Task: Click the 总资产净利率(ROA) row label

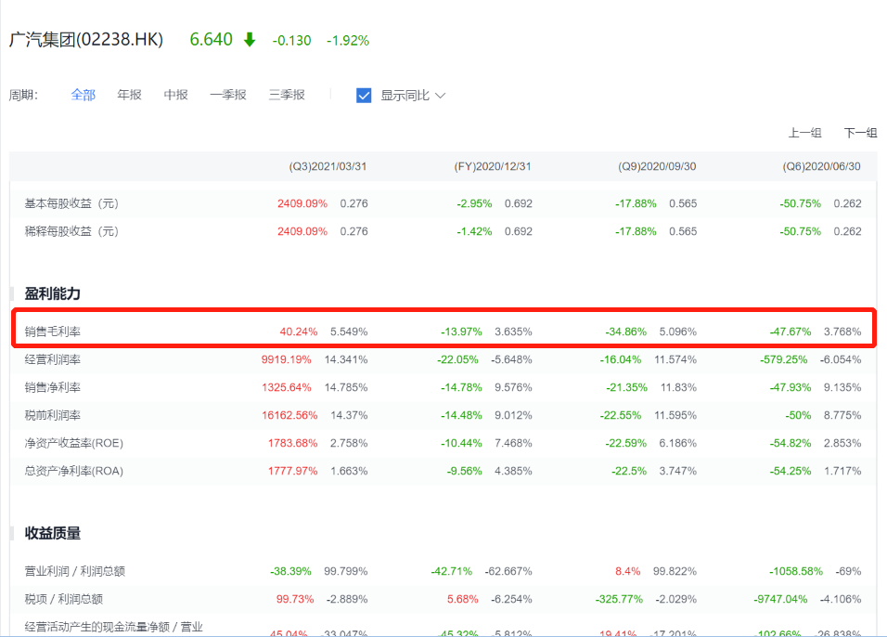Action: point(74,471)
